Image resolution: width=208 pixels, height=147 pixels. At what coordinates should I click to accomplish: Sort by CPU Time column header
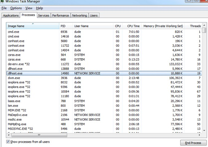pyautogui.click(x=132, y=26)
